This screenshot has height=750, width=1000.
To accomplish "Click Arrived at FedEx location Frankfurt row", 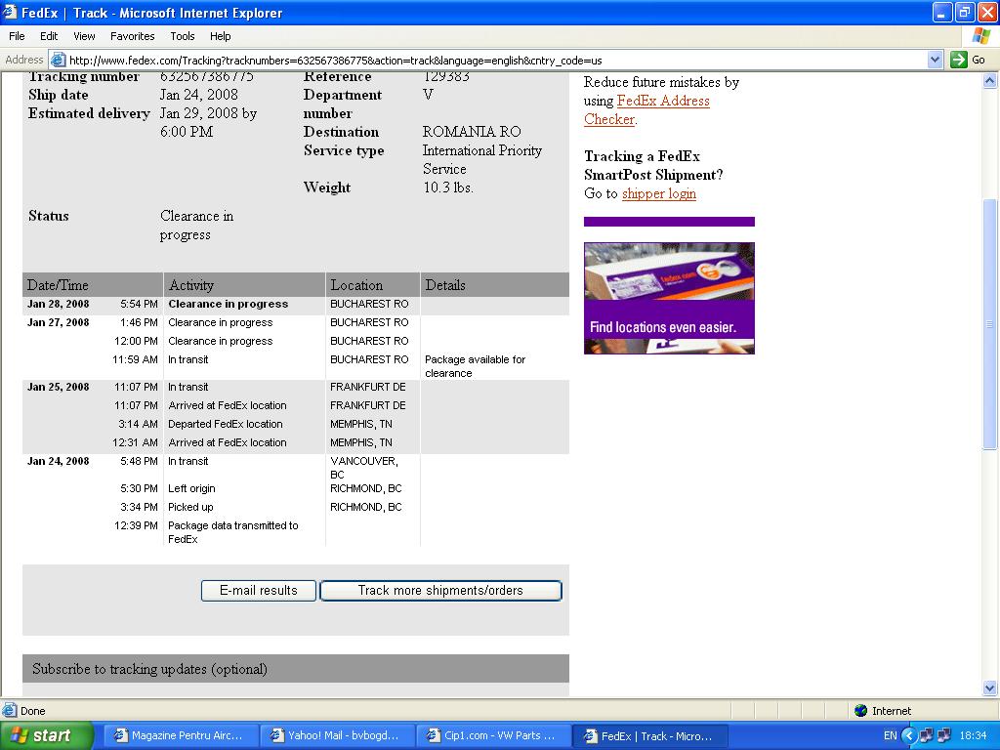I will 227,405.
